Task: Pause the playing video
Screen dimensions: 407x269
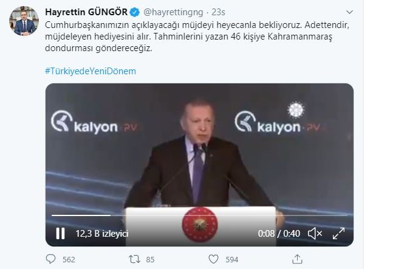Action: [61, 233]
